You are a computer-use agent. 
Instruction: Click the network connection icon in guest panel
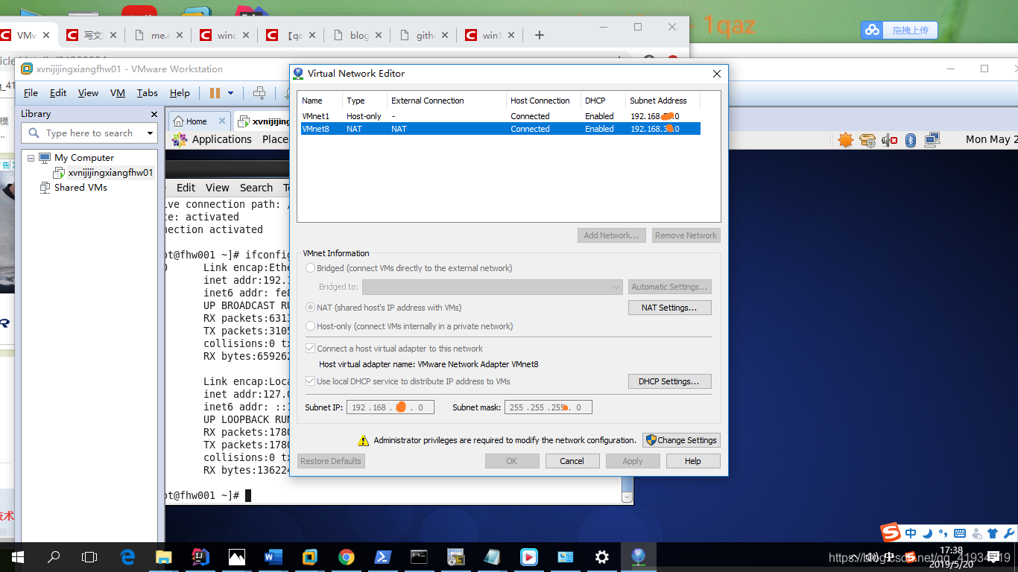point(932,140)
